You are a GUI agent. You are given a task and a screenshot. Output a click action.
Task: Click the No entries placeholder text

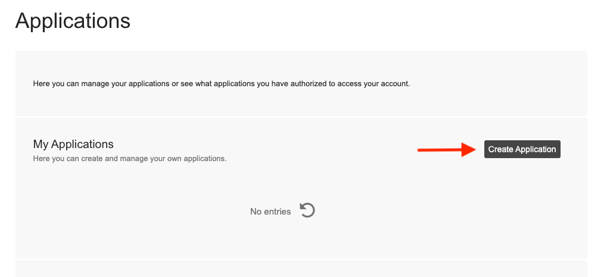pos(270,211)
